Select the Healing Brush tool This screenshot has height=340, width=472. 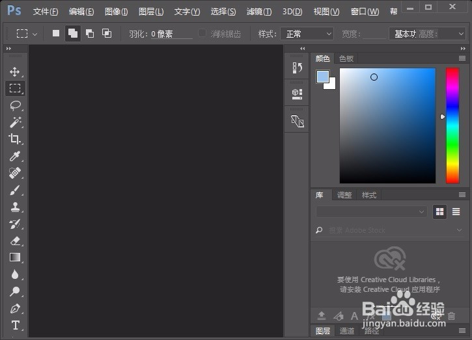pos(15,173)
